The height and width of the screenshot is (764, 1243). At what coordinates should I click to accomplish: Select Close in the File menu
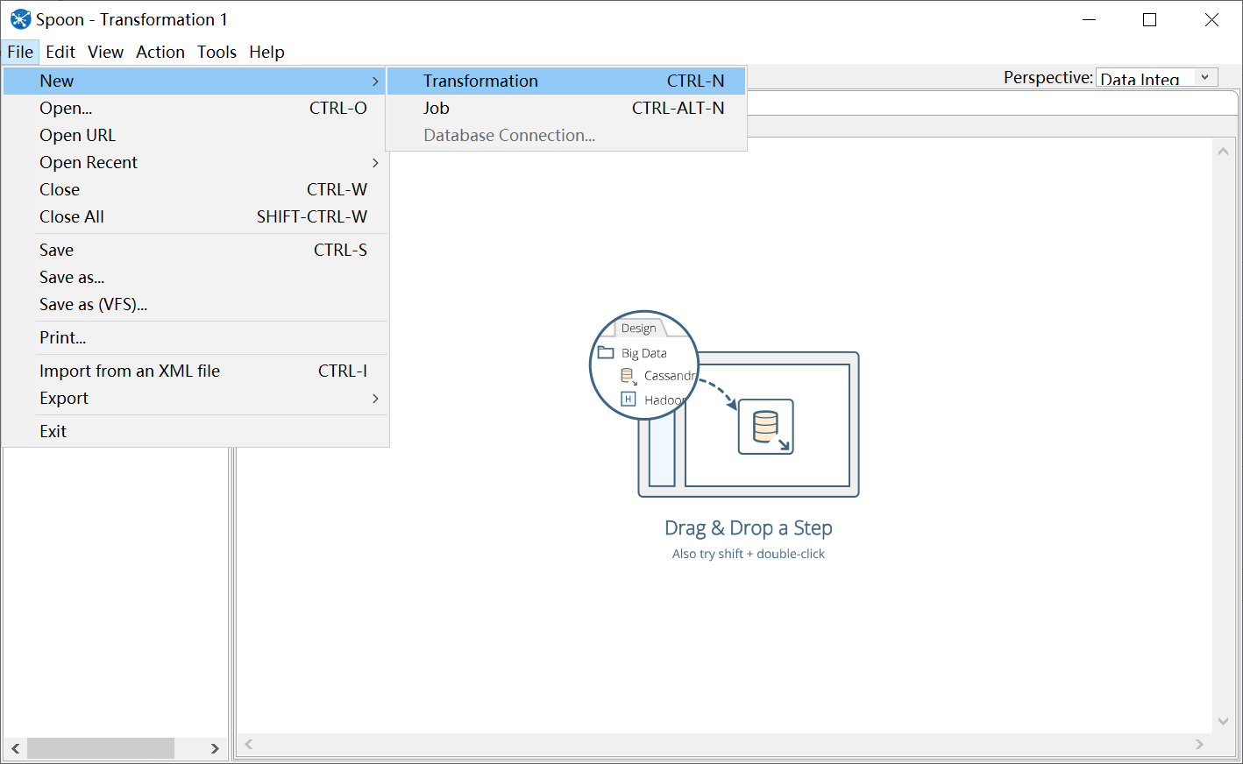pos(195,189)
